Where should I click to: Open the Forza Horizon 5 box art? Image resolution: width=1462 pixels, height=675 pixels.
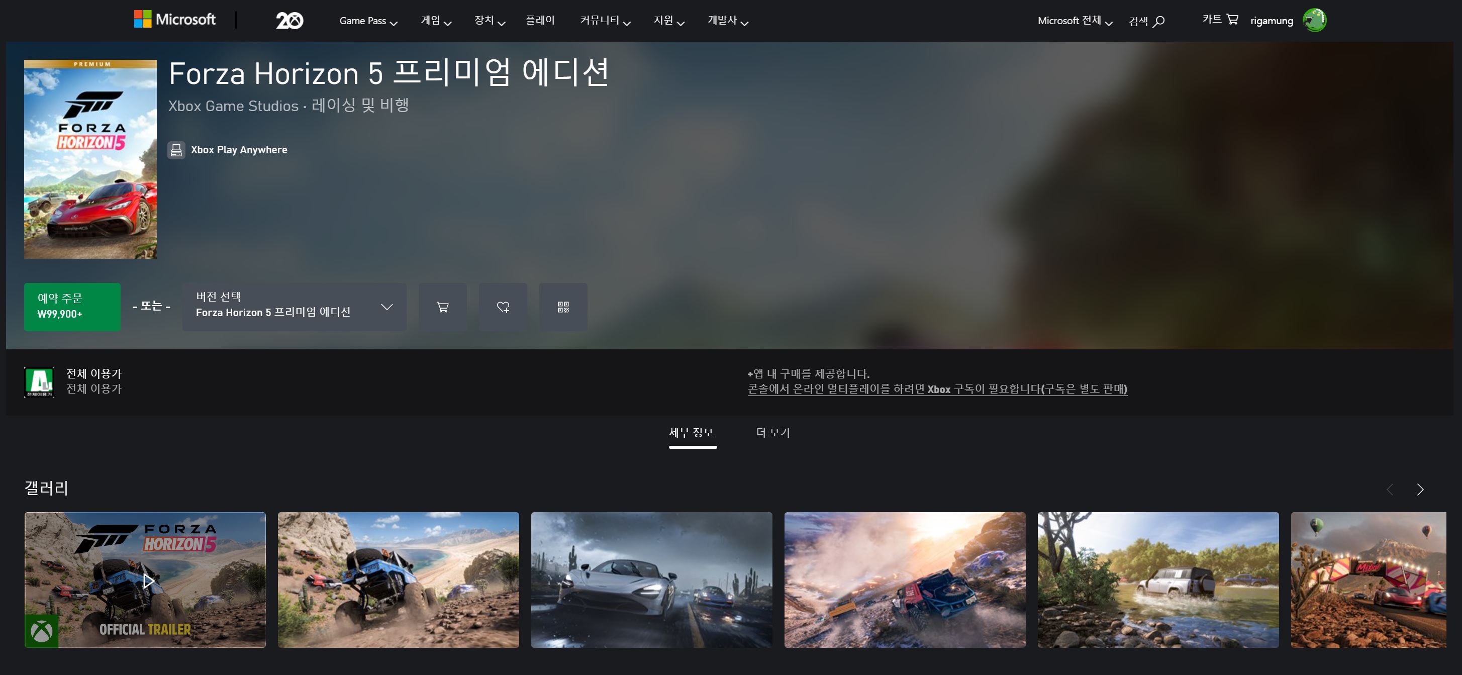coord(90,159)
